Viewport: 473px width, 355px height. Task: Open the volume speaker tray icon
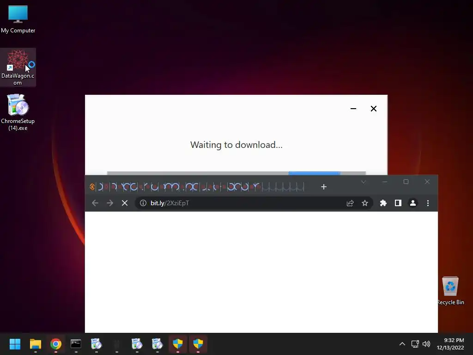pyautogui.click(x=426, y=344)
